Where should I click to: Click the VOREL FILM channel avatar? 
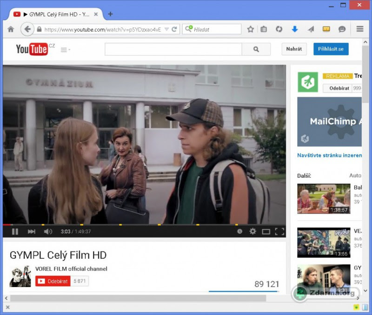tap(20, 276)
